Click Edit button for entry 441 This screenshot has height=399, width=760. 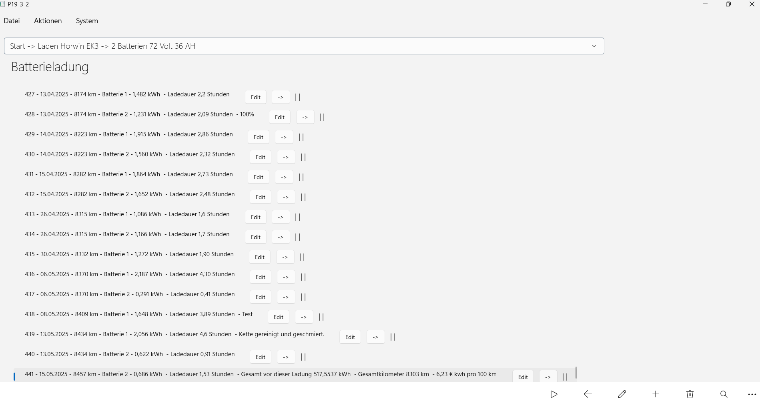[523, 377]
